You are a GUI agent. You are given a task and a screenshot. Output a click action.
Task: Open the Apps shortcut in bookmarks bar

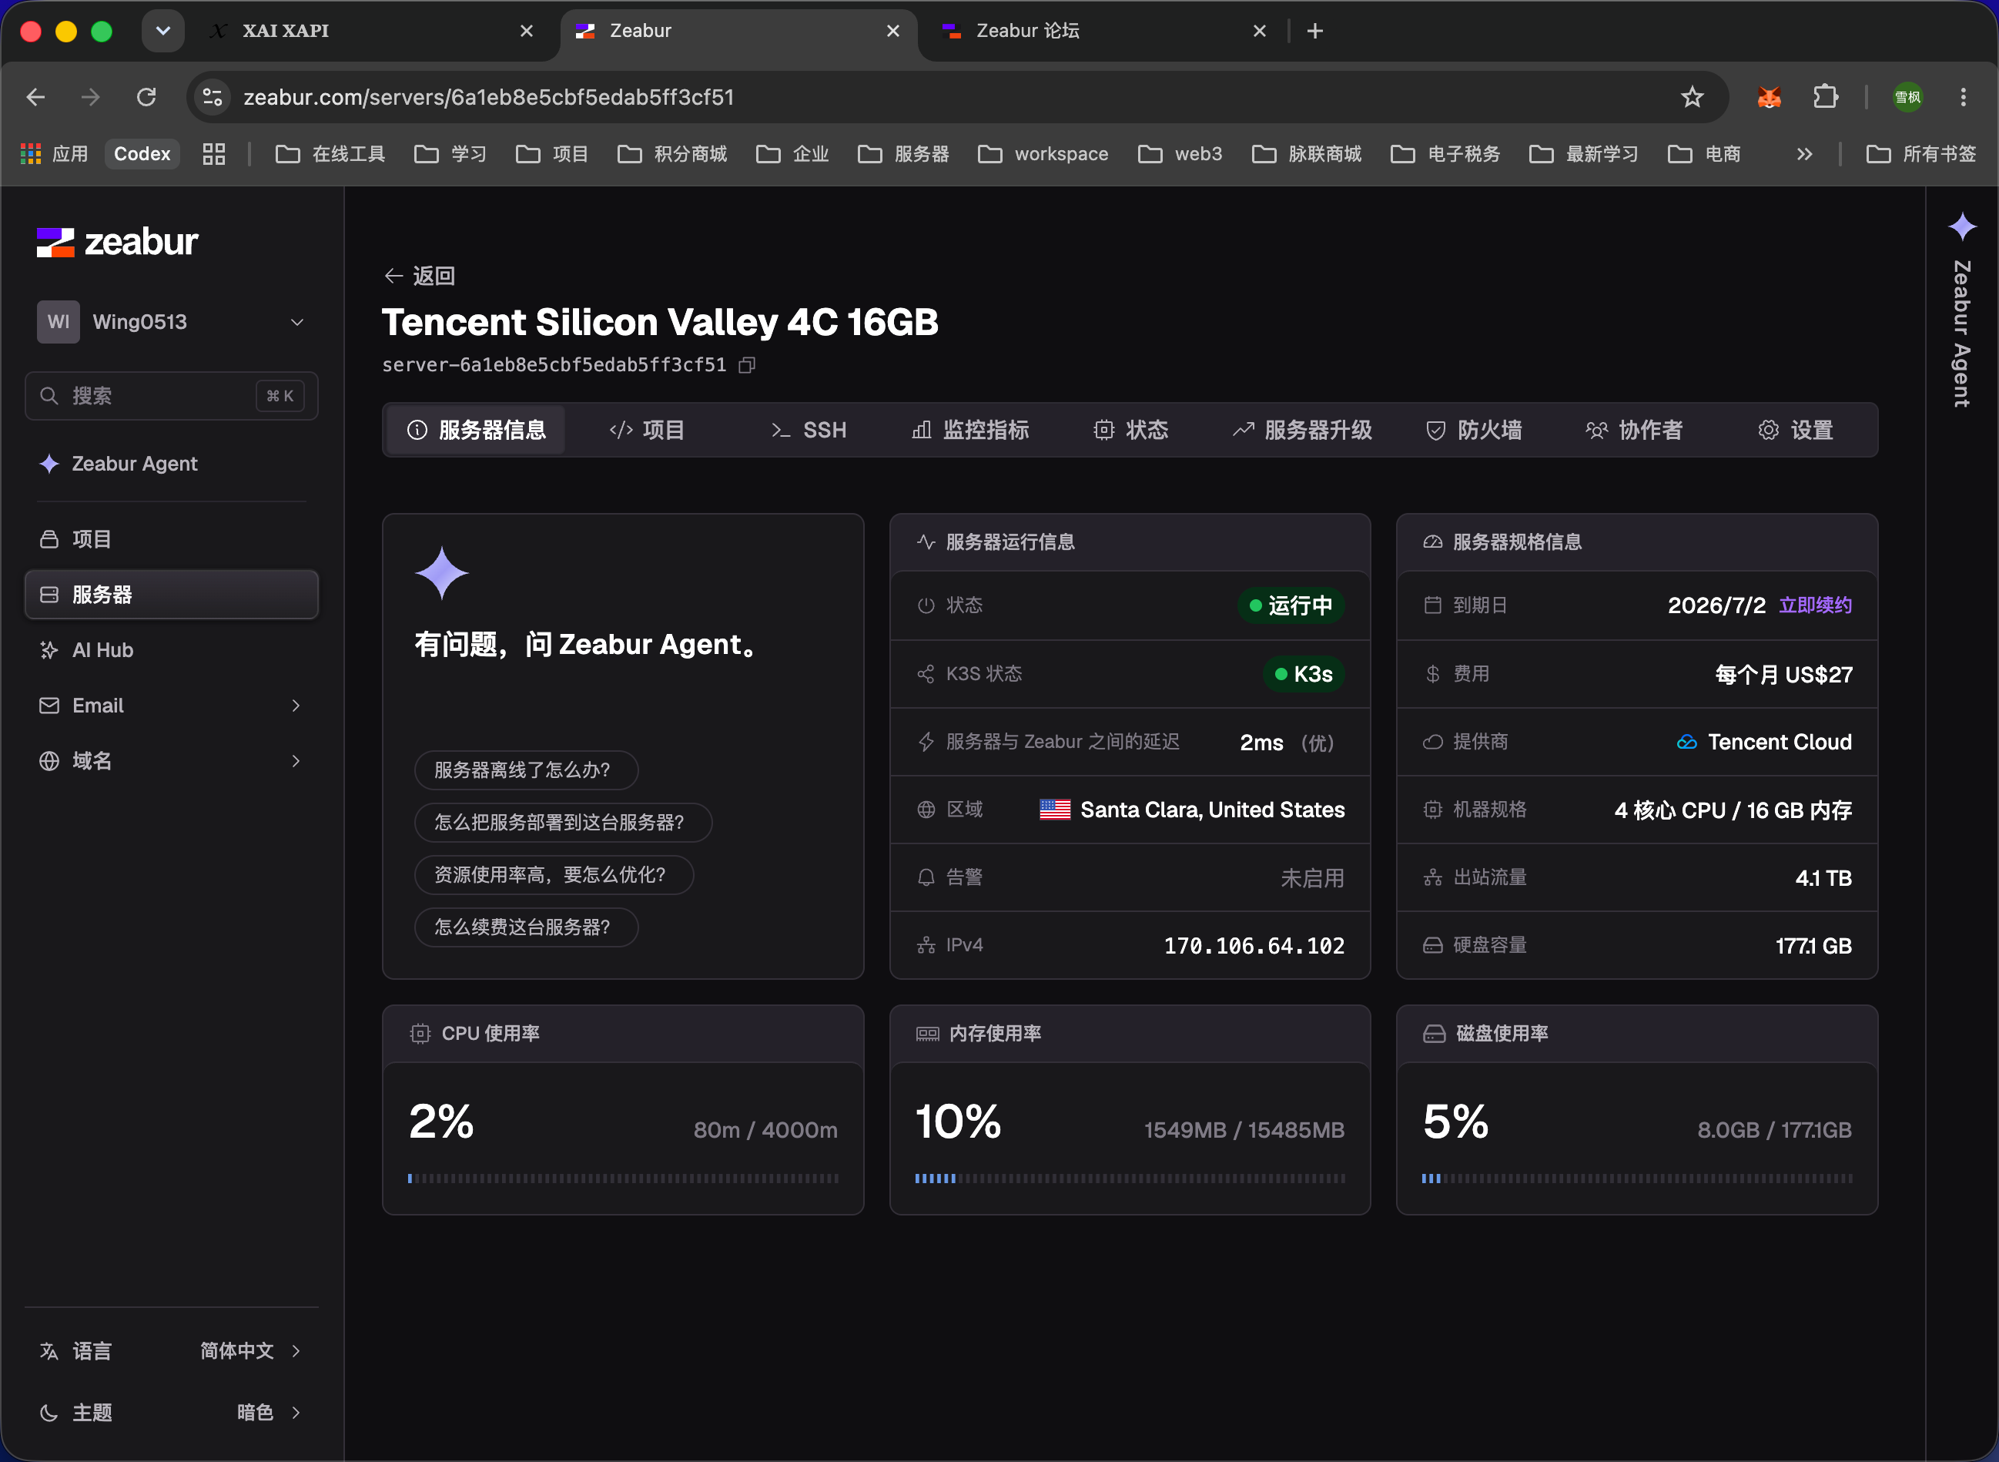click(x=55, y=154)
